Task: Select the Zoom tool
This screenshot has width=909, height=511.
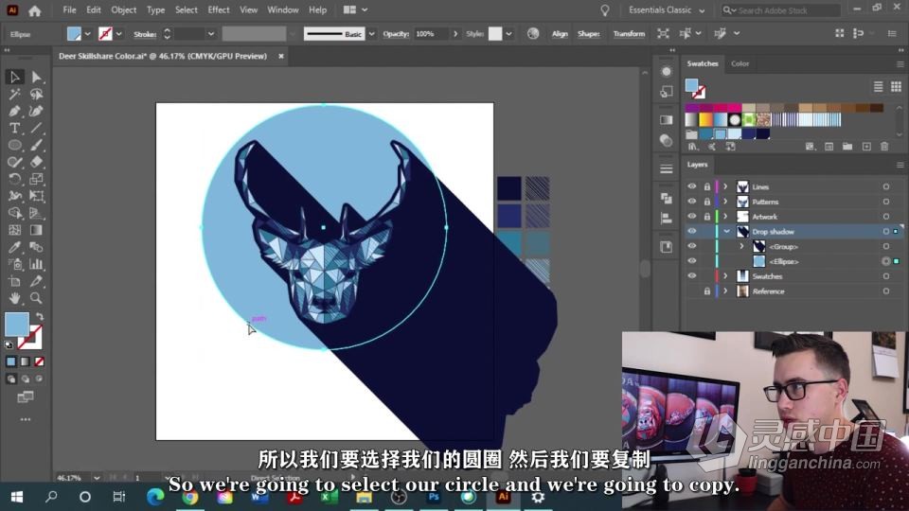Action: (36, 298)
